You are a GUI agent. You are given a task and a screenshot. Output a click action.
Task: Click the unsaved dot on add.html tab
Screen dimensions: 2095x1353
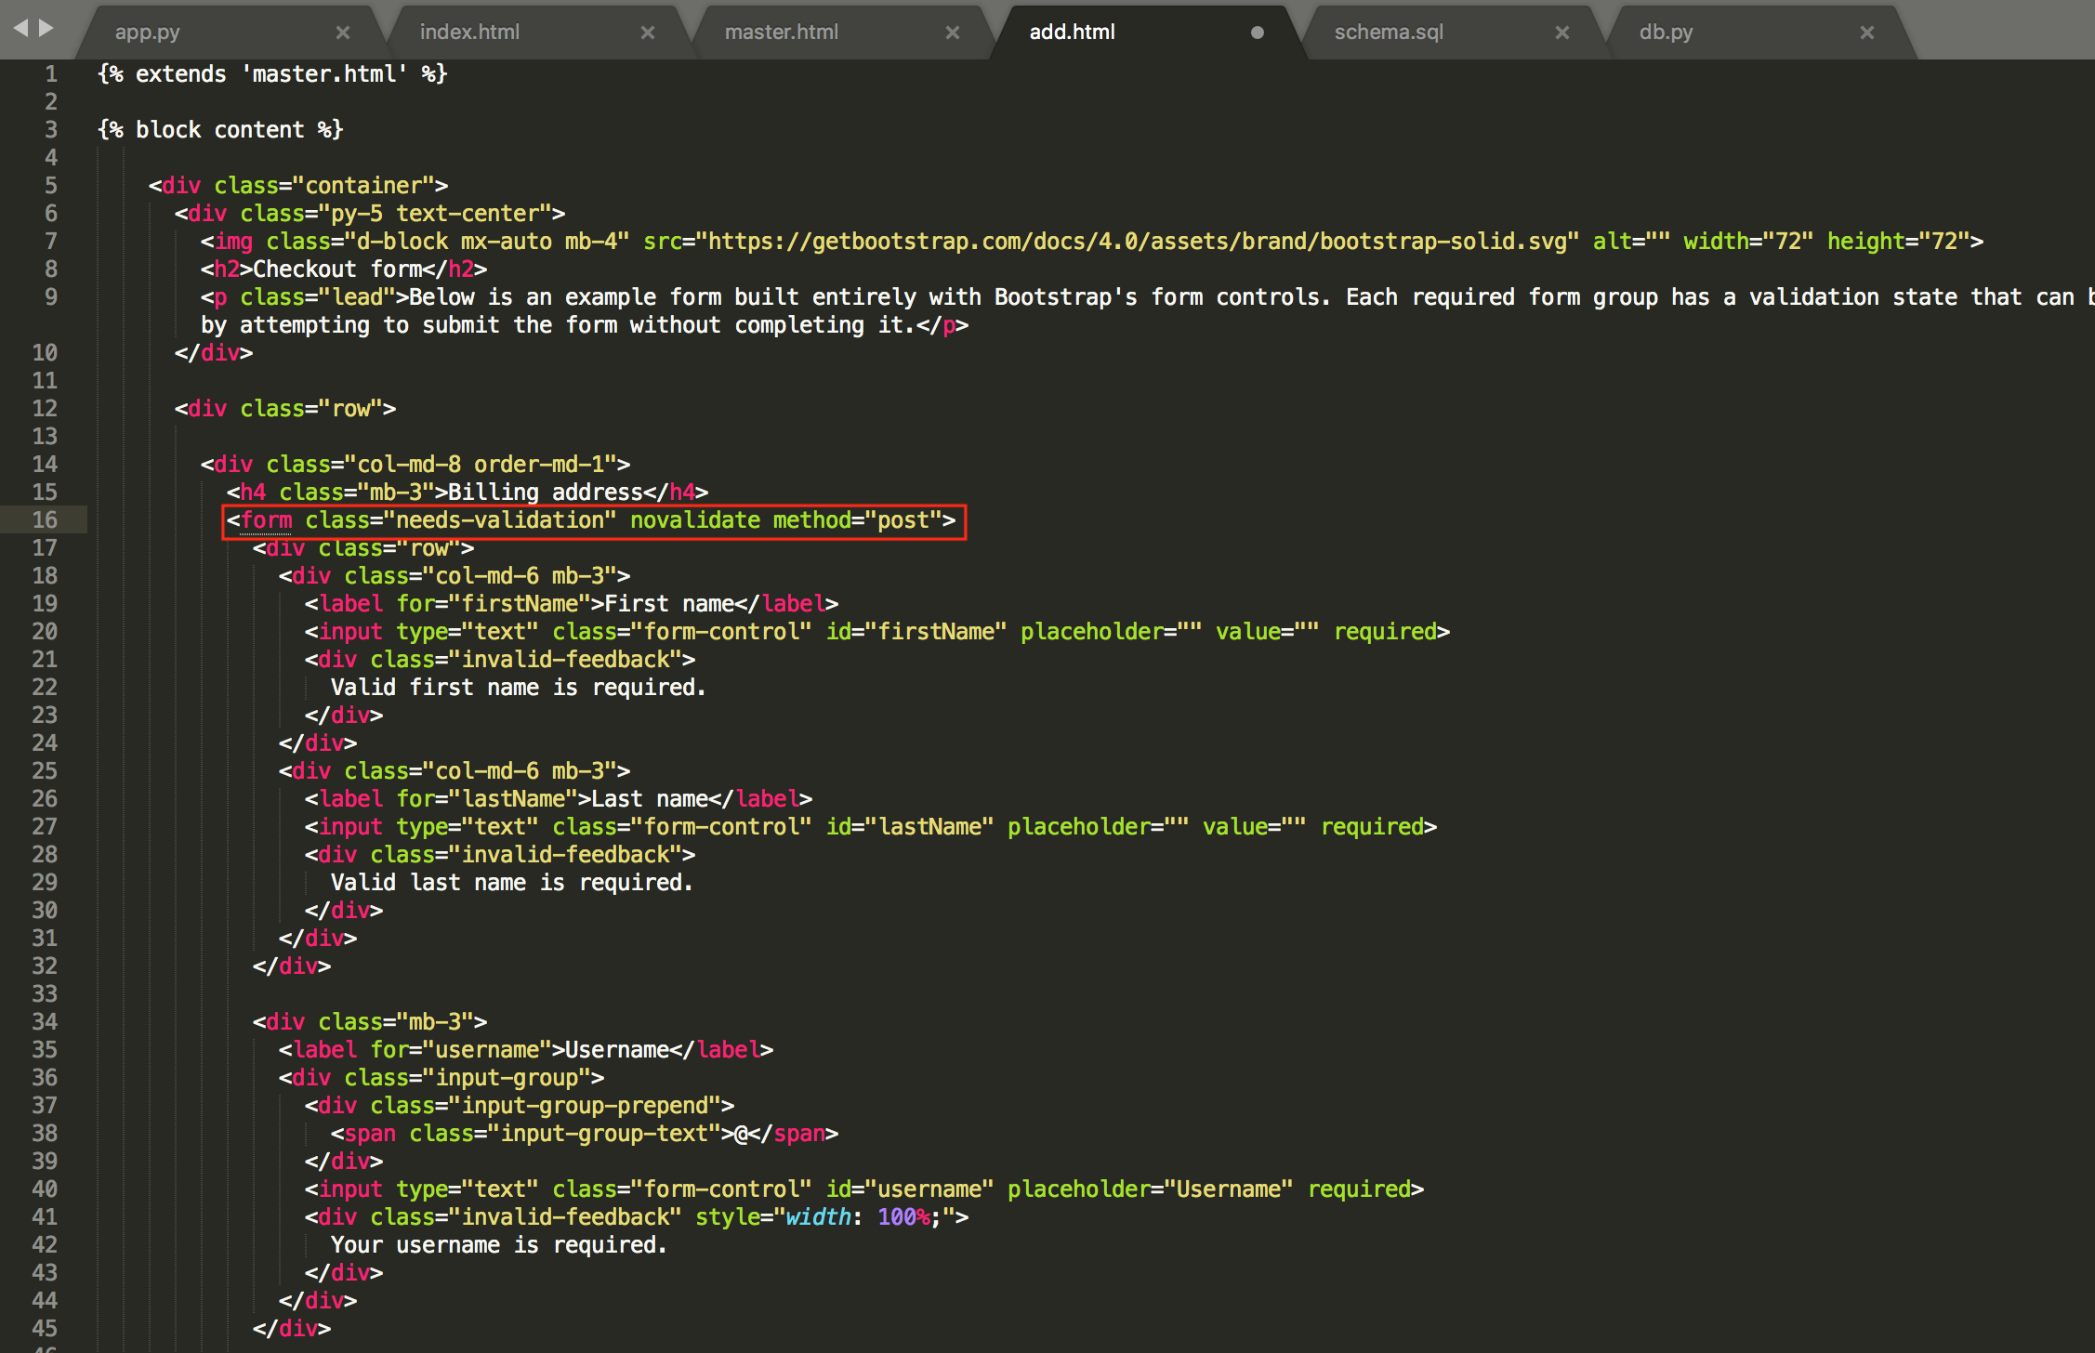[x=1257, y=33]
